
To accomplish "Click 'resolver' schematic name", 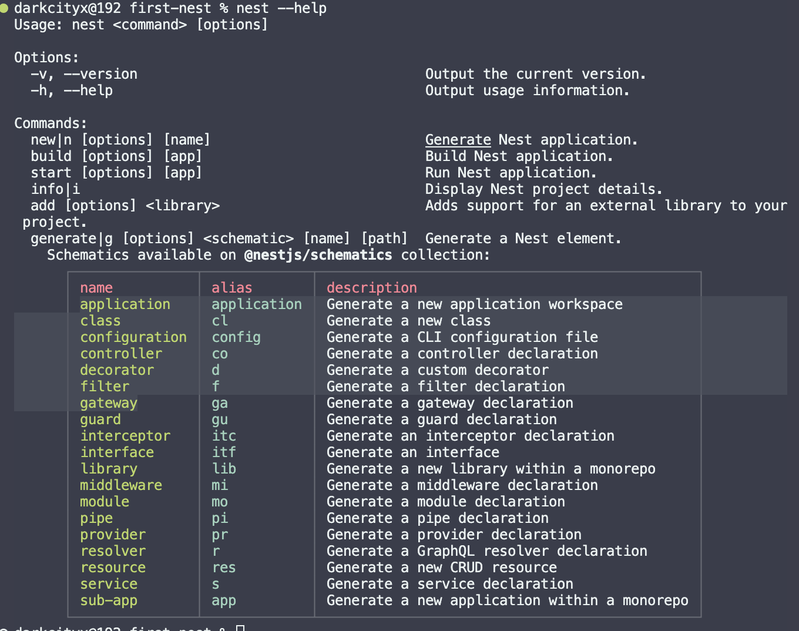I will pyautogui.click(x=113, y=551).
